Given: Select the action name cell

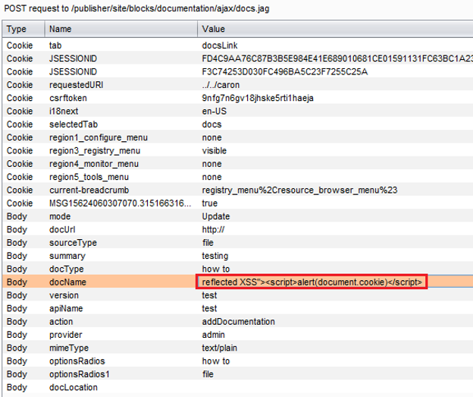Looking at the screenshot, I should click(61, 322).
